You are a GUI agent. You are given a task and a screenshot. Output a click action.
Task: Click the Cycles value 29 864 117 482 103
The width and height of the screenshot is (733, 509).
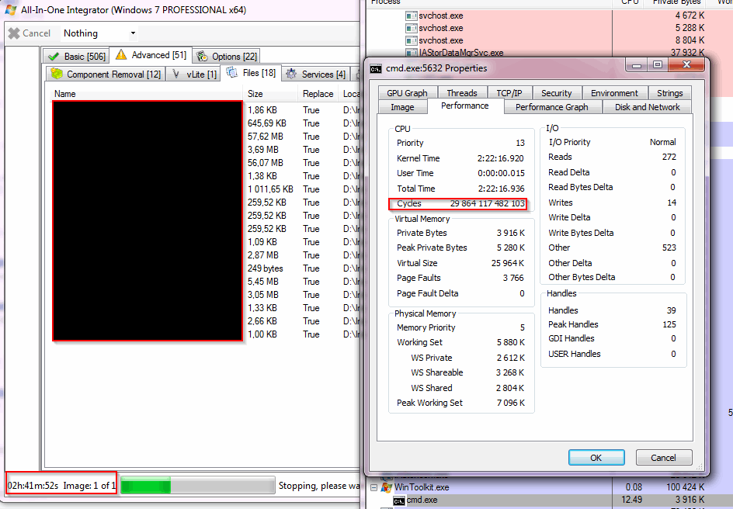tap(487, 203)
